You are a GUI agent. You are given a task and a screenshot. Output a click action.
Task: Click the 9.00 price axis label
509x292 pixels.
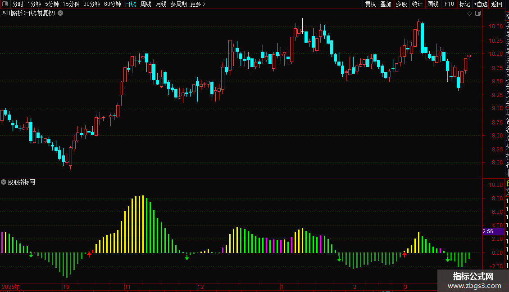[x=497, y=108]
